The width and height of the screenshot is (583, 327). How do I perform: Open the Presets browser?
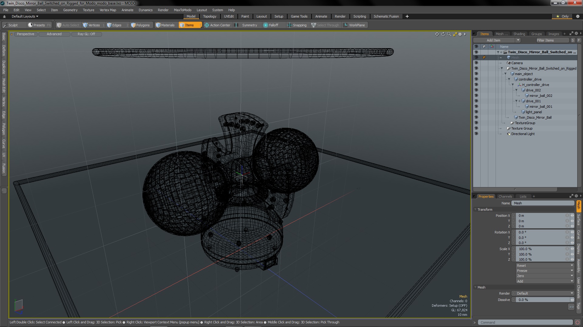39,25
